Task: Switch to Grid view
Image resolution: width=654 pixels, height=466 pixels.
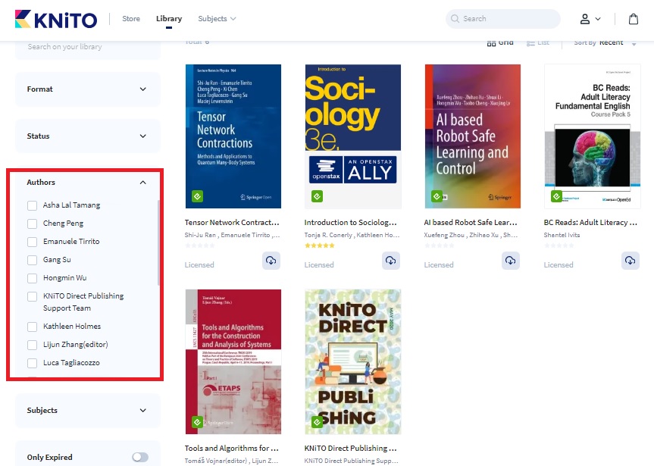Action: tap(500, 42)
